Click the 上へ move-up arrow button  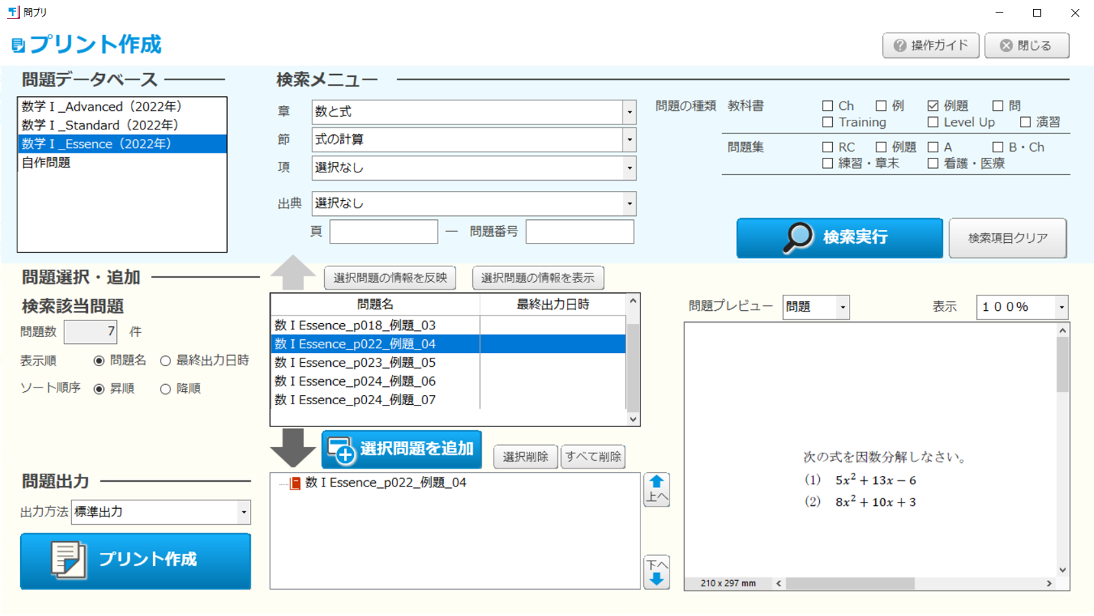(656, 489)
